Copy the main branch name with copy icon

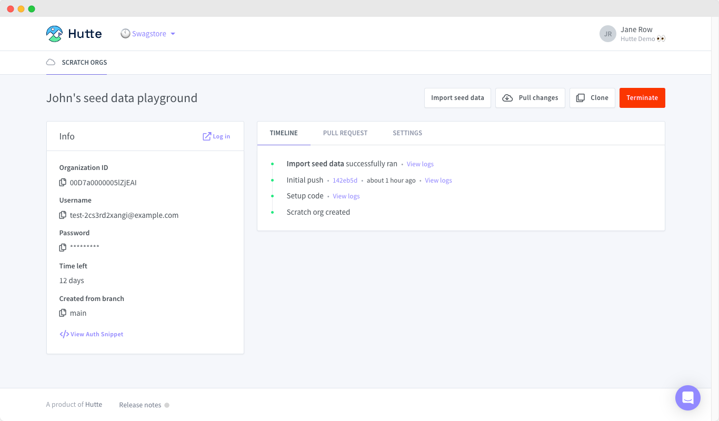click(63, 313)
